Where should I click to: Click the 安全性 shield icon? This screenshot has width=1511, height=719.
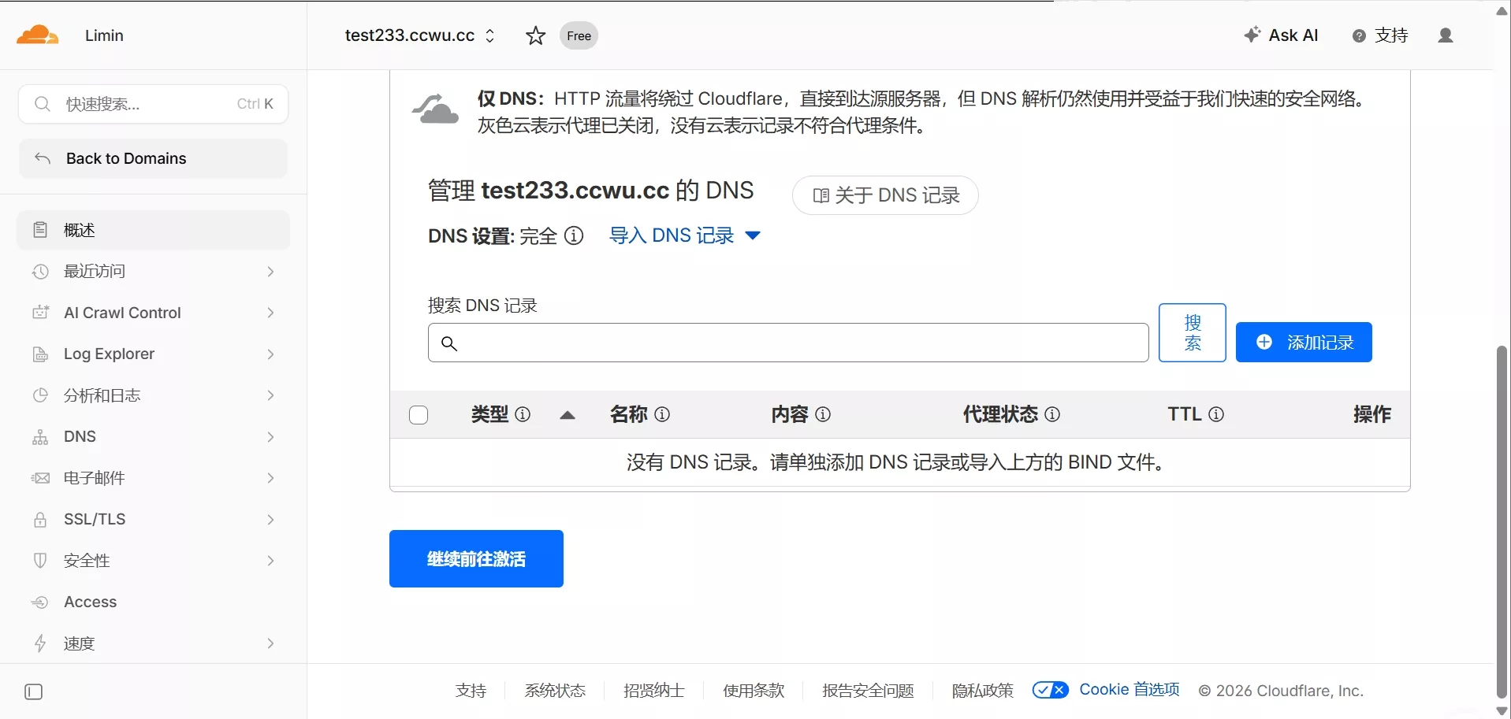40,561
